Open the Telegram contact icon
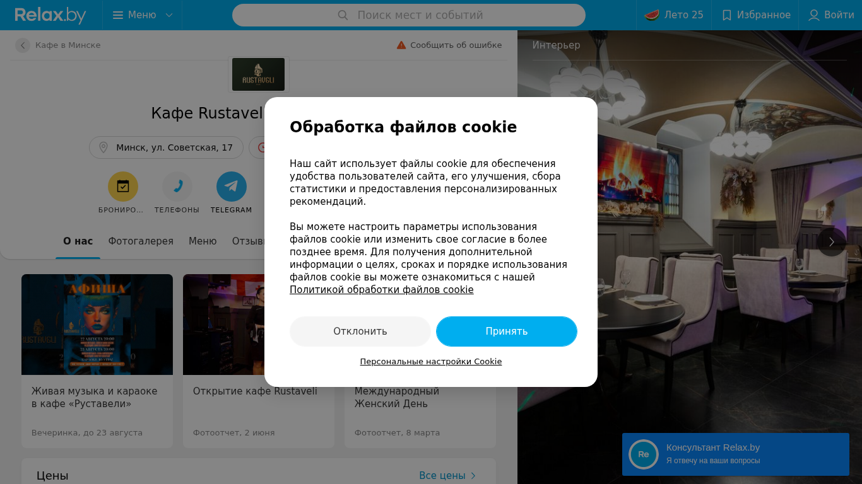This screenshot has width=862, height=484. [232, 187]
